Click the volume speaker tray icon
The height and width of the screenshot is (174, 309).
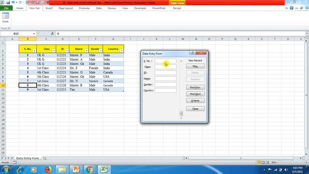tap(286, 170)
